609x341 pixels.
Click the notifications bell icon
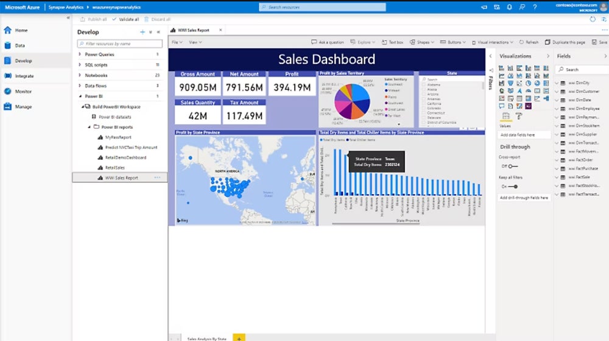coord(509,7)
